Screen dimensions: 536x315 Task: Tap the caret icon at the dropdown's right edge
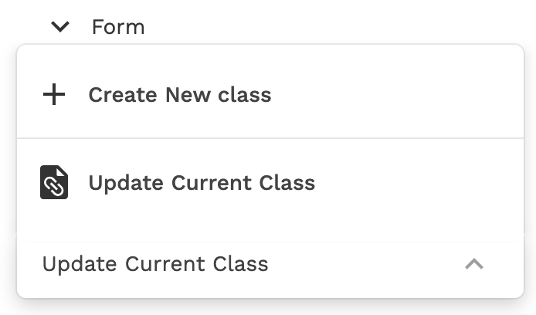tap(474, 264)
